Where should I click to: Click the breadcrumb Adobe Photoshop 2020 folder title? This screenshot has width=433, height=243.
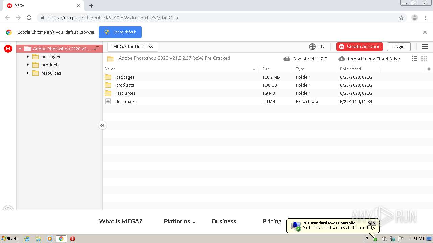point(174,58)
